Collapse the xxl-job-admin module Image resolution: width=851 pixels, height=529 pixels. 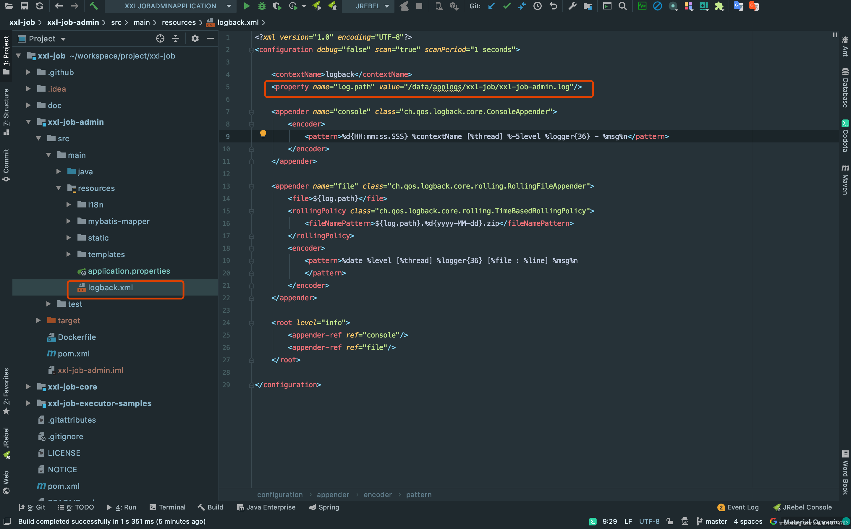(x=28, y=122)
